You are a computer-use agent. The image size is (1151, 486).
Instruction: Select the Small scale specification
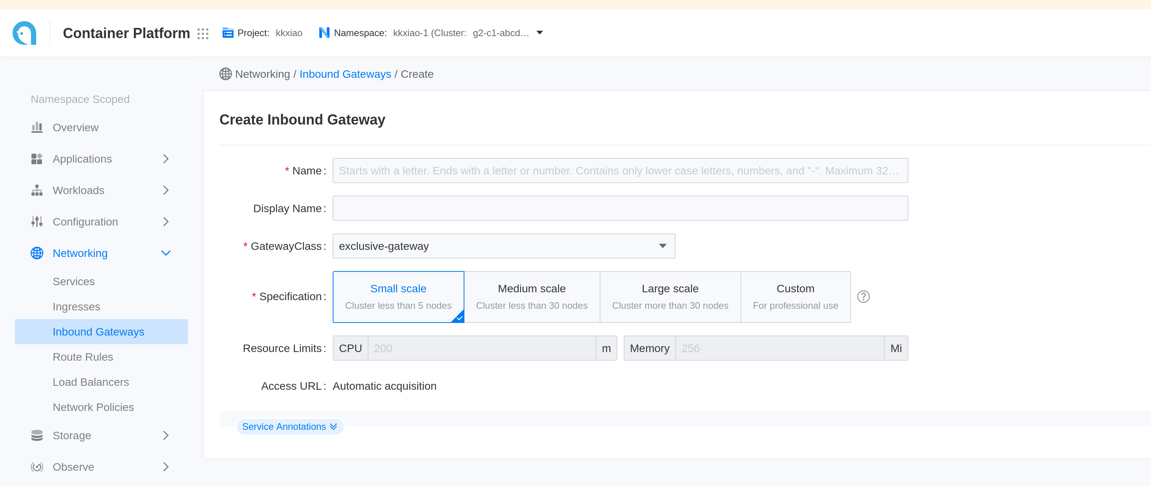coord(398,297)
